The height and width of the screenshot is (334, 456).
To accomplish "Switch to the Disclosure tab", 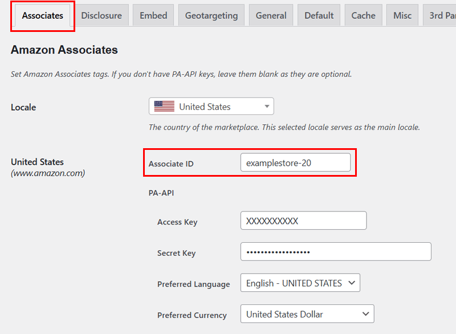I will point(101,15).
